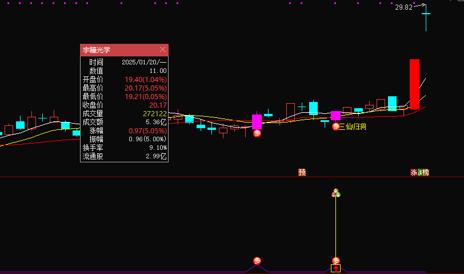Click the 榜 badge at chart bottom right
The width and height of the screenshot is (464, 274).
[x=425, y=172]
